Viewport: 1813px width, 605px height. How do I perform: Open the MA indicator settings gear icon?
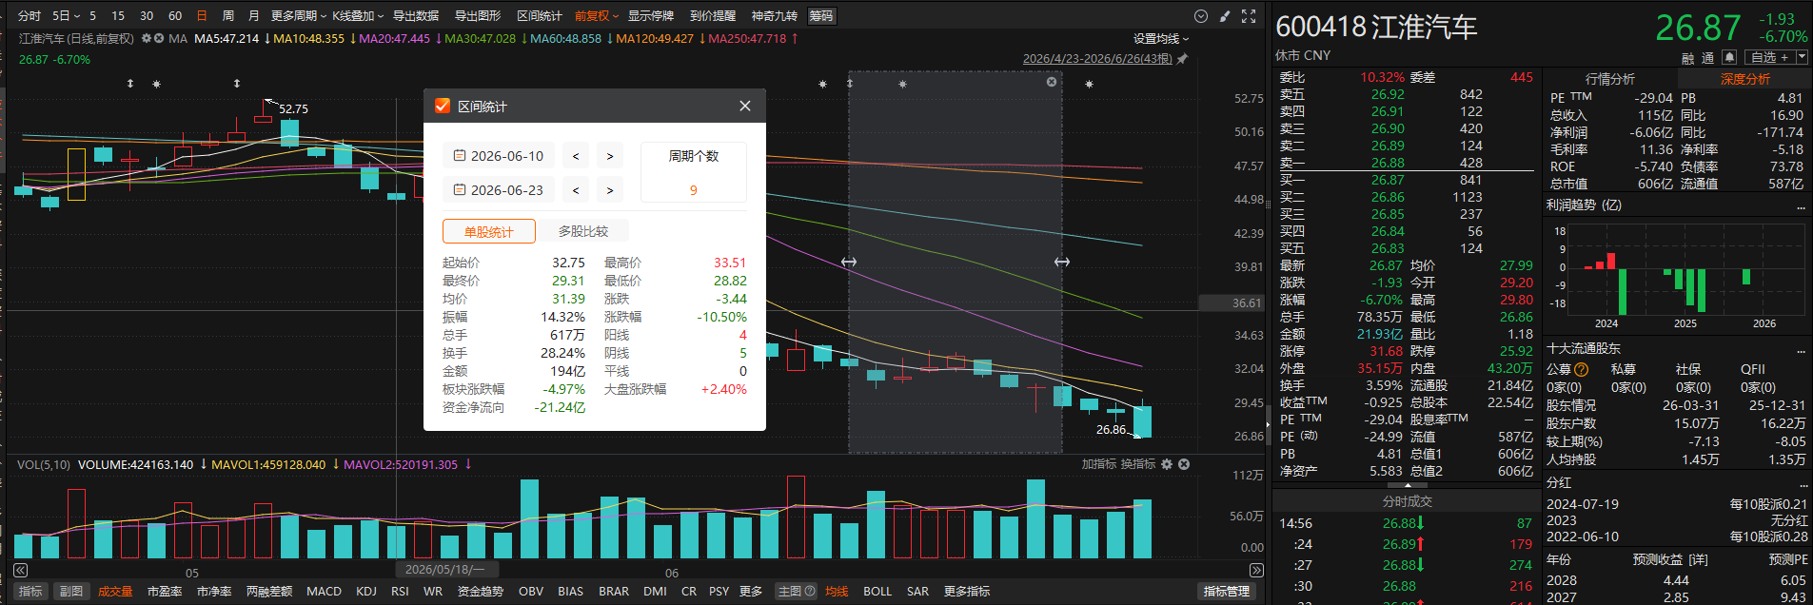[147, 39]
